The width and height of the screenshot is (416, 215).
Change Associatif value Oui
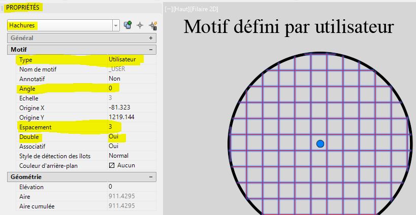tap(114, 146)
